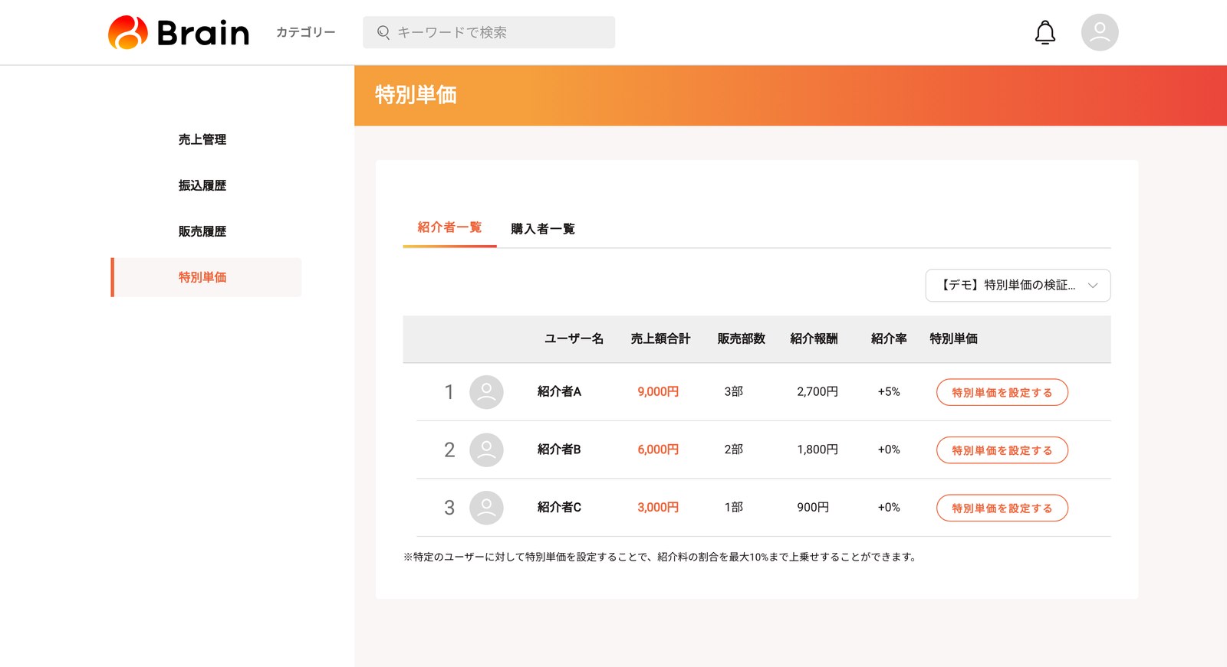
Task: Click the 900円 referral reward
Action: point(813,507)
